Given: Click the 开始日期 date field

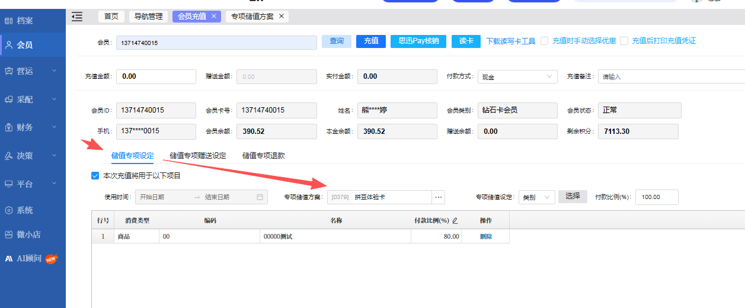Looking at the screenshot, I should [x=164, y=197].
